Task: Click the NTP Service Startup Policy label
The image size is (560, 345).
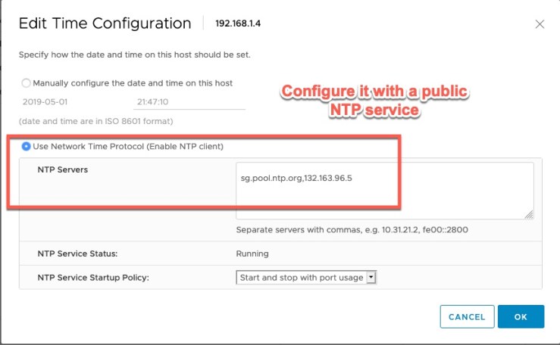Action: pos(93,278)
